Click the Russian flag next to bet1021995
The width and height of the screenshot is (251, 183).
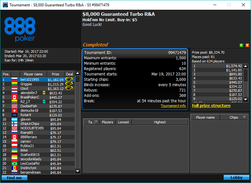coord(14,79)
